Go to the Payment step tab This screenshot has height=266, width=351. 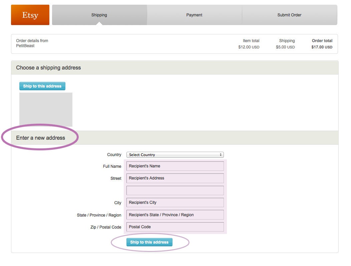coord(194,15)
